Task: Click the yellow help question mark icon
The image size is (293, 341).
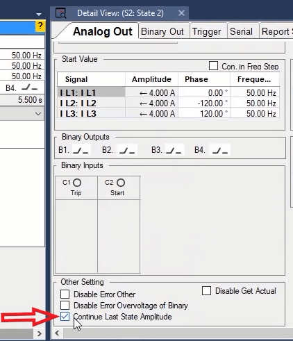Action: pos(40,26)
